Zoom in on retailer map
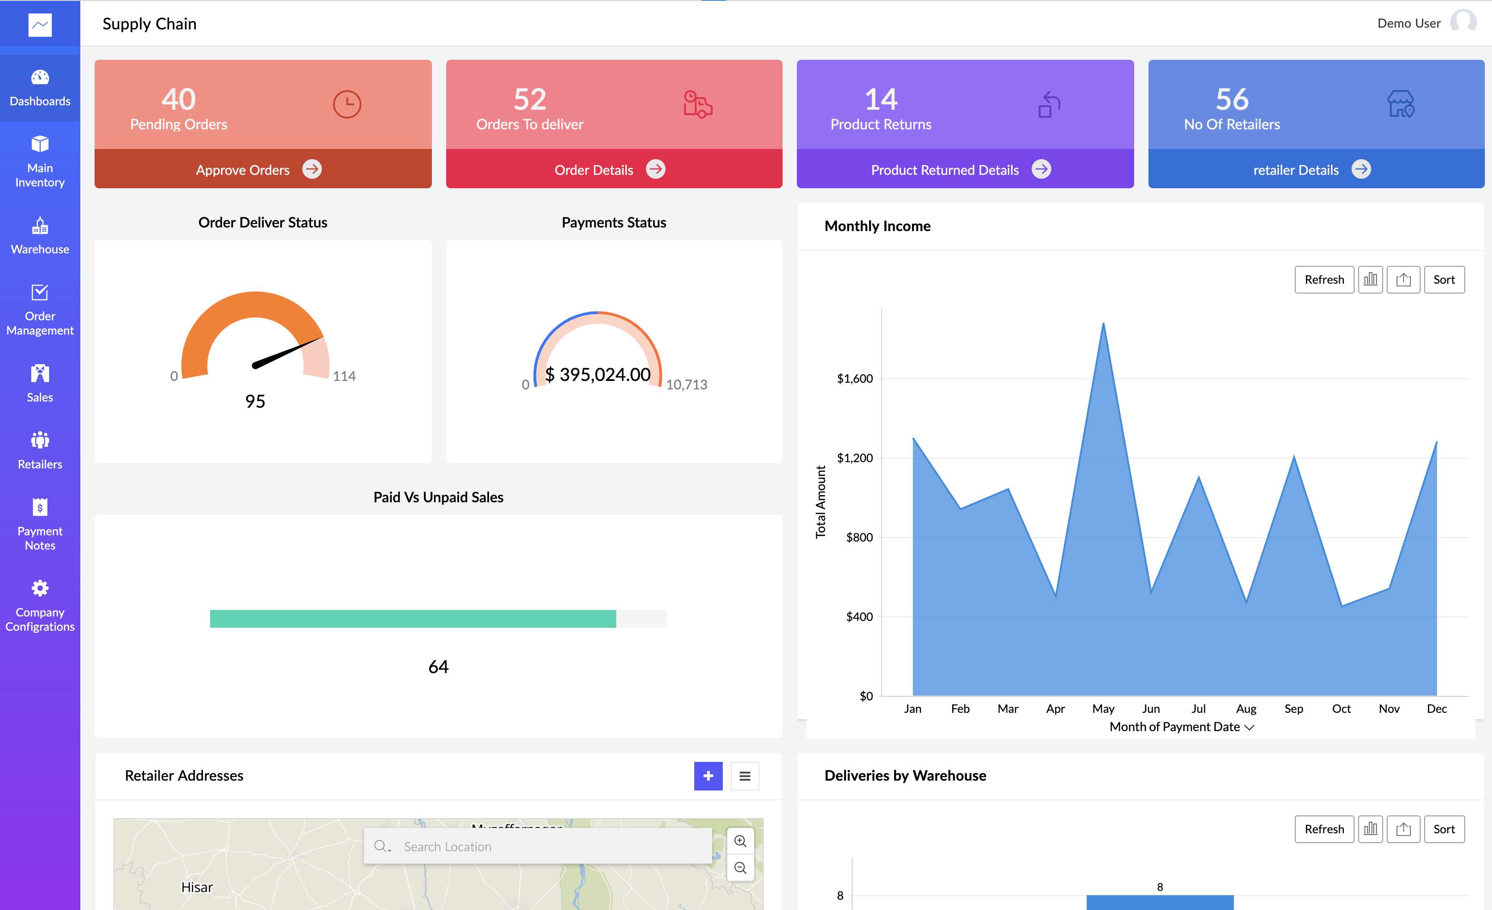The height and width of the screenshot is (910, 1492). click(740, 841)
